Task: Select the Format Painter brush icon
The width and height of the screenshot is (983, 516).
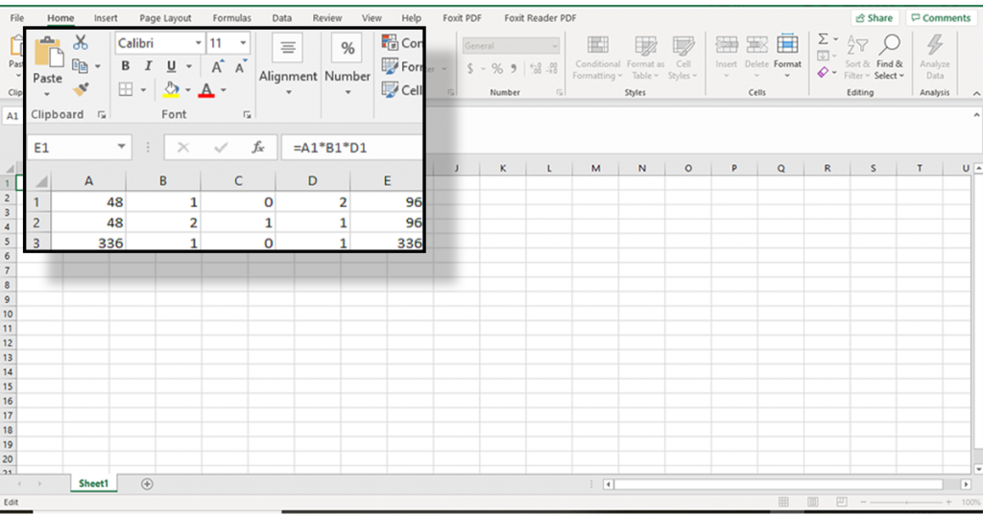Action: pyautogui.click(x=81, y=89)
